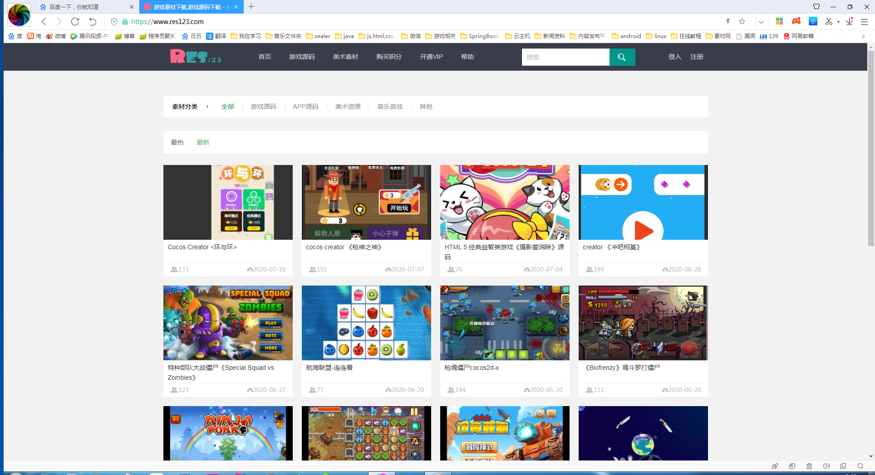Open a new tab with plus button
Viewport: 875px width, 475px height.
(251, 7)
